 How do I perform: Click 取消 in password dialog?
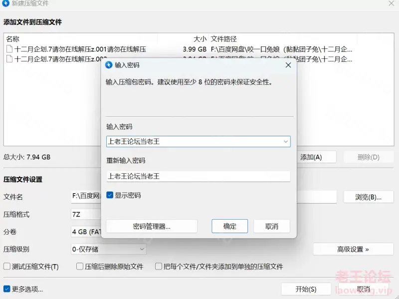point(271,226)
